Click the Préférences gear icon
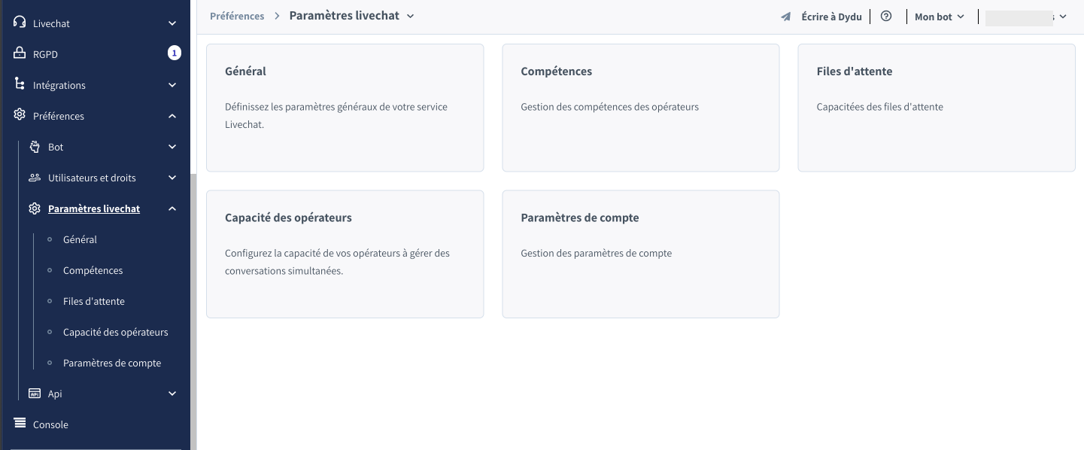 coord(20,115)
